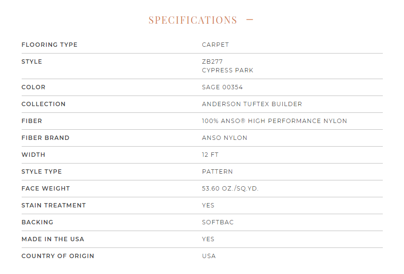Click the 12 FT width value

point(210,155)
